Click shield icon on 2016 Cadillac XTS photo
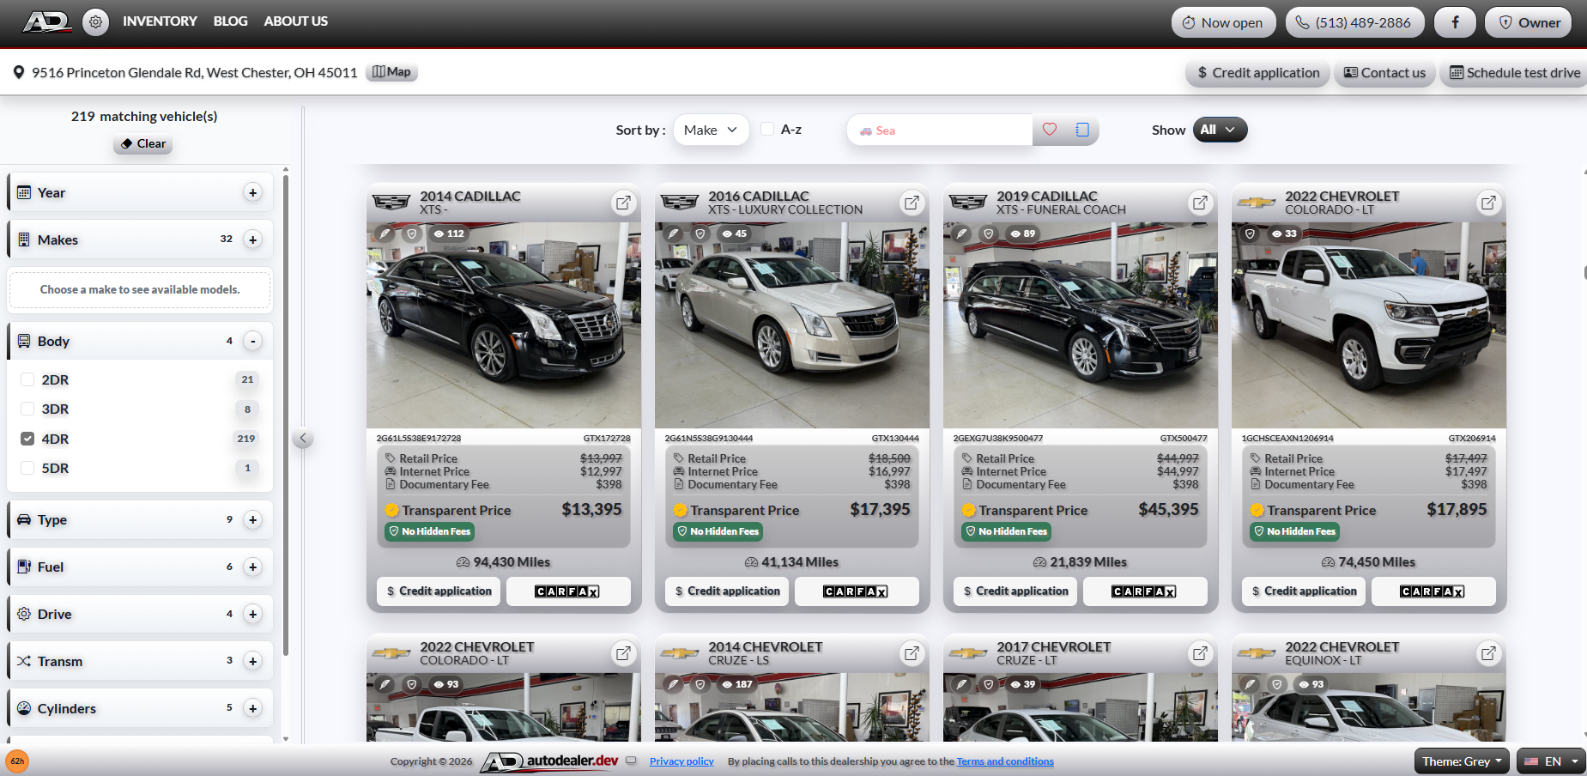The width and height of the screenshot is (1587, 776). [x=700, y=233]
